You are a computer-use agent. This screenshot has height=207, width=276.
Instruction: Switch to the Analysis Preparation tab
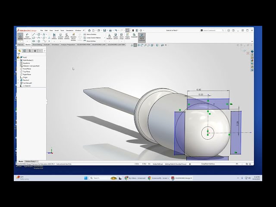(x=68, y=44)
